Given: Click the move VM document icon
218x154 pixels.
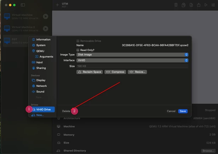Looking at the screenshot, I should tap(191, 5).
